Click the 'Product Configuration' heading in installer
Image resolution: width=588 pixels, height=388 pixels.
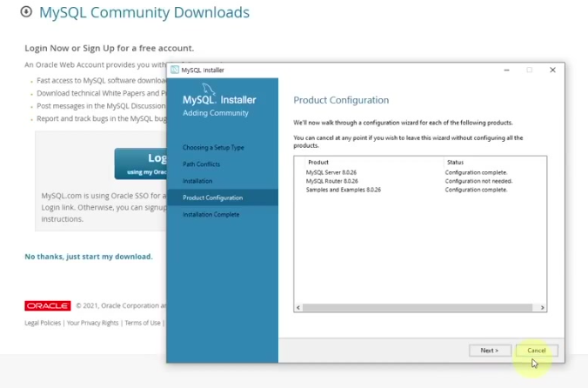click(341, 100)
